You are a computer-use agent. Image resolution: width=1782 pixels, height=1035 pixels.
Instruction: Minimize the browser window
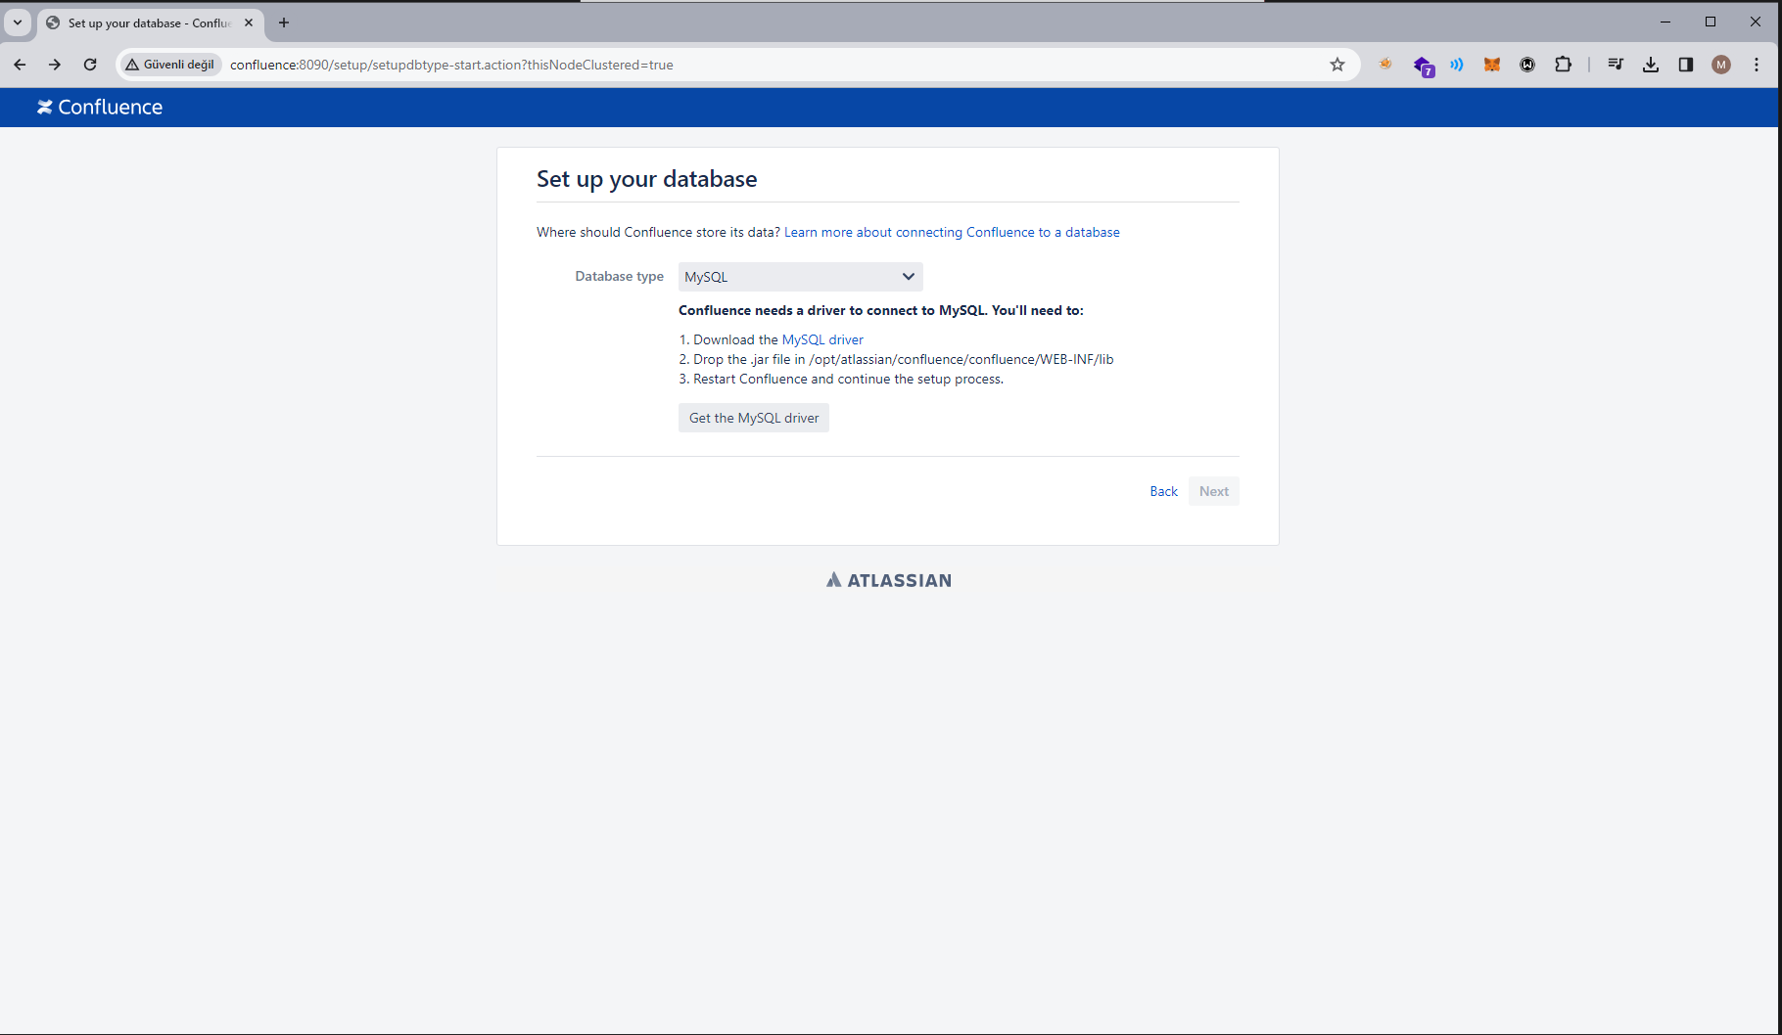click(1665, 22)
